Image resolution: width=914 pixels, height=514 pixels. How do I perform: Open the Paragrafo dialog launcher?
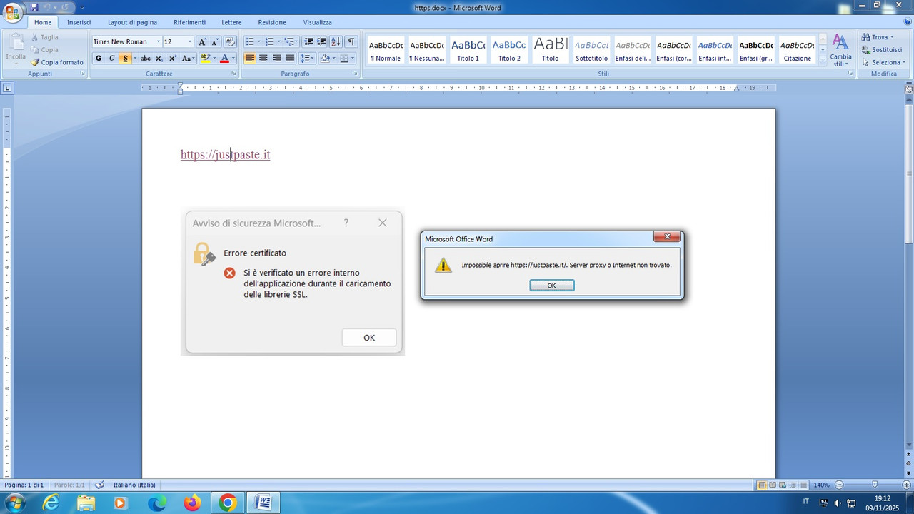(x=355, y=74)
